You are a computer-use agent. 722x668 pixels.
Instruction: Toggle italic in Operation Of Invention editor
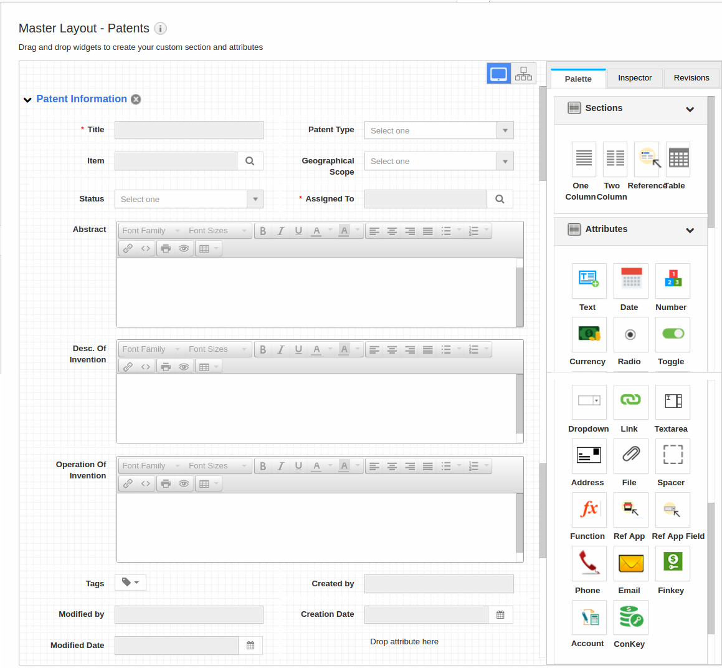pos(281,466)
